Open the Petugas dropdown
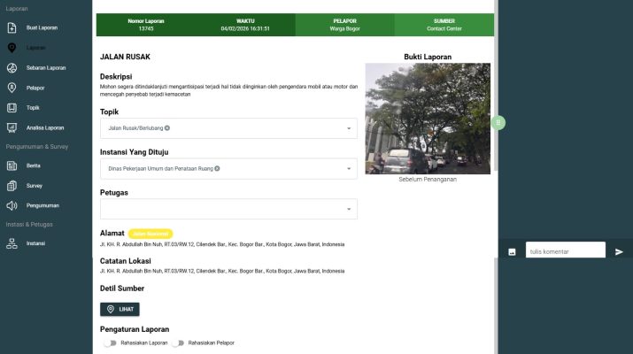Screen dimensions: 633x354 click(x=228, y=209)
